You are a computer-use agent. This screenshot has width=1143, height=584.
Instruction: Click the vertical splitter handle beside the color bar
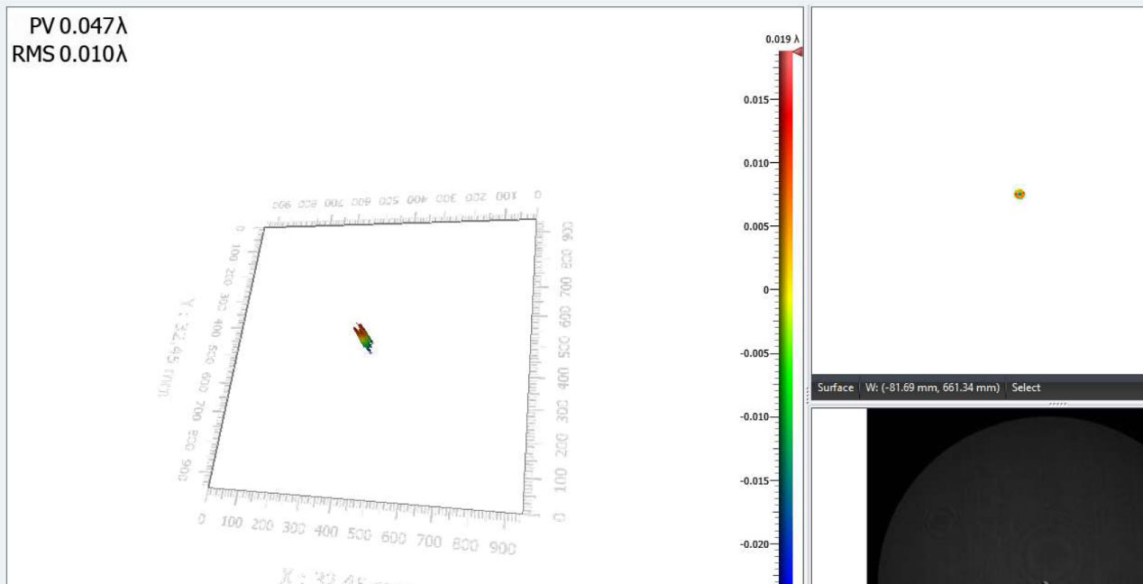pyautogui.click(x=808, y=393)
